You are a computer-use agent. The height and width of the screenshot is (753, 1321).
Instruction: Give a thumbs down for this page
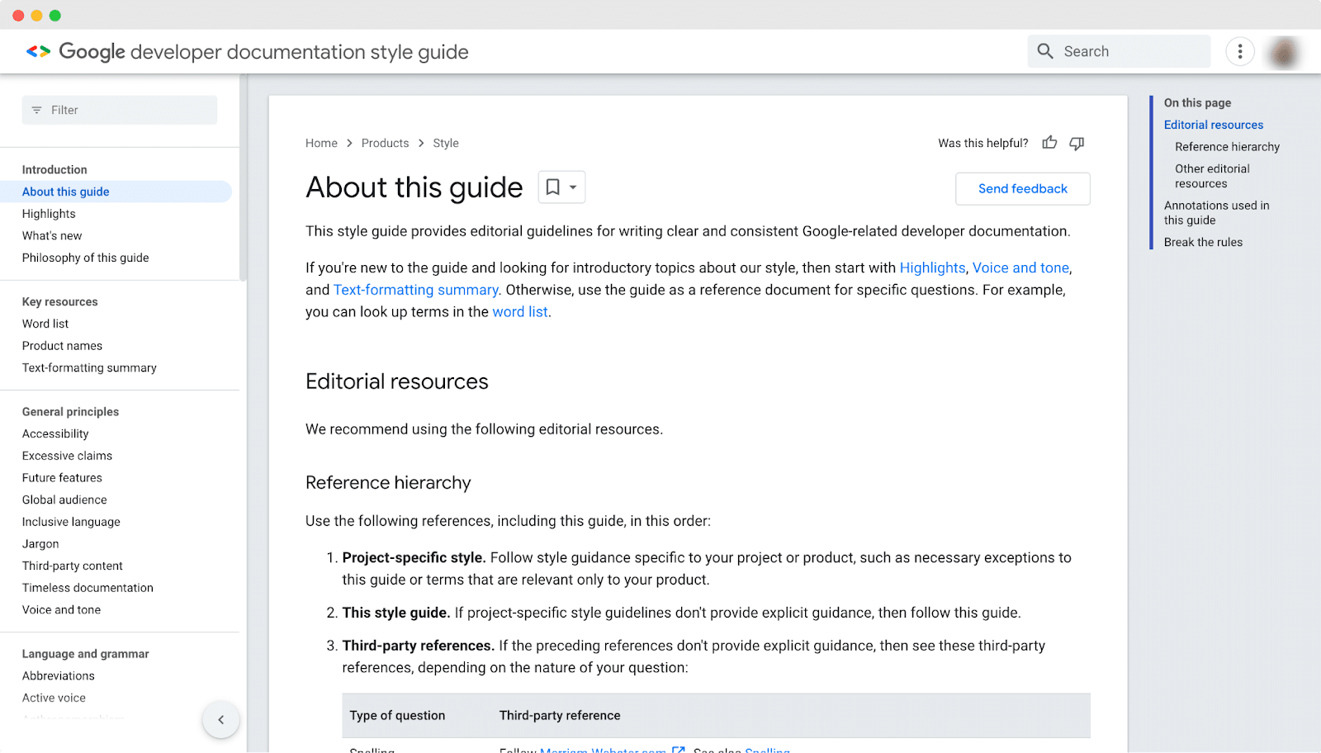[x=1077, y=143]
